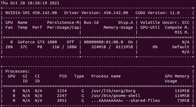Click the process ...AAAAAAAAA= --shared-files
The width and height of the screenshot is (196, 107).
pyautogui.click(x=125, y=100)
